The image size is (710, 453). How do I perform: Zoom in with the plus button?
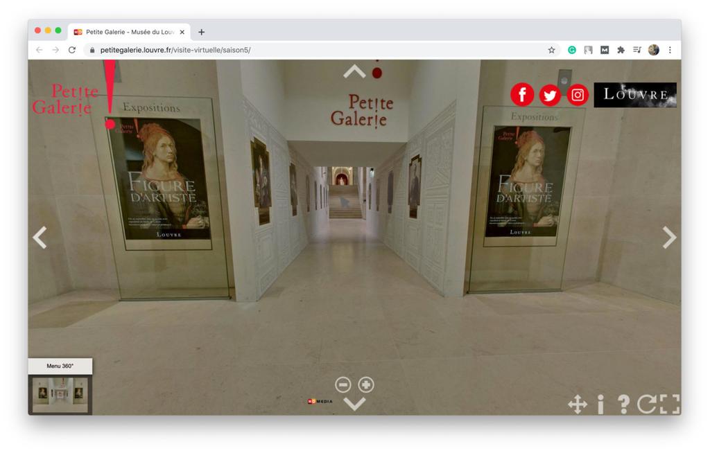tap(366, 384)
